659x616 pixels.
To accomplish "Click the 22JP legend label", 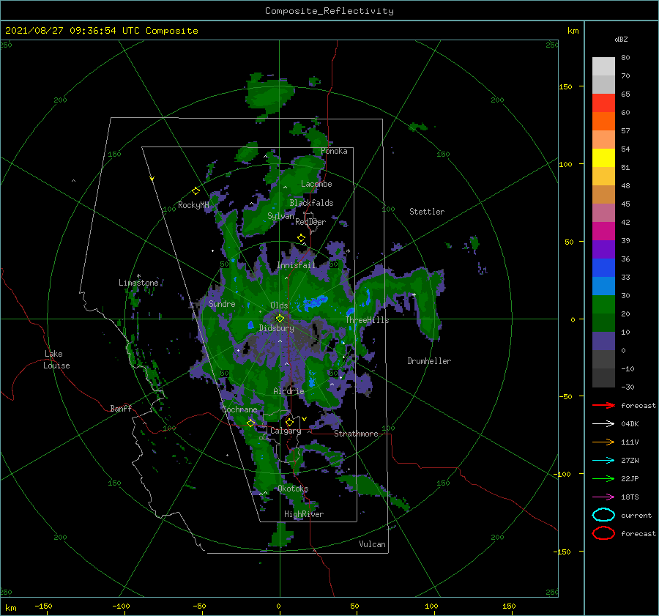I will pos(630,478).
